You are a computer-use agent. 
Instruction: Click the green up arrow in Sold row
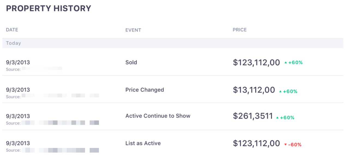pos(286,63)
